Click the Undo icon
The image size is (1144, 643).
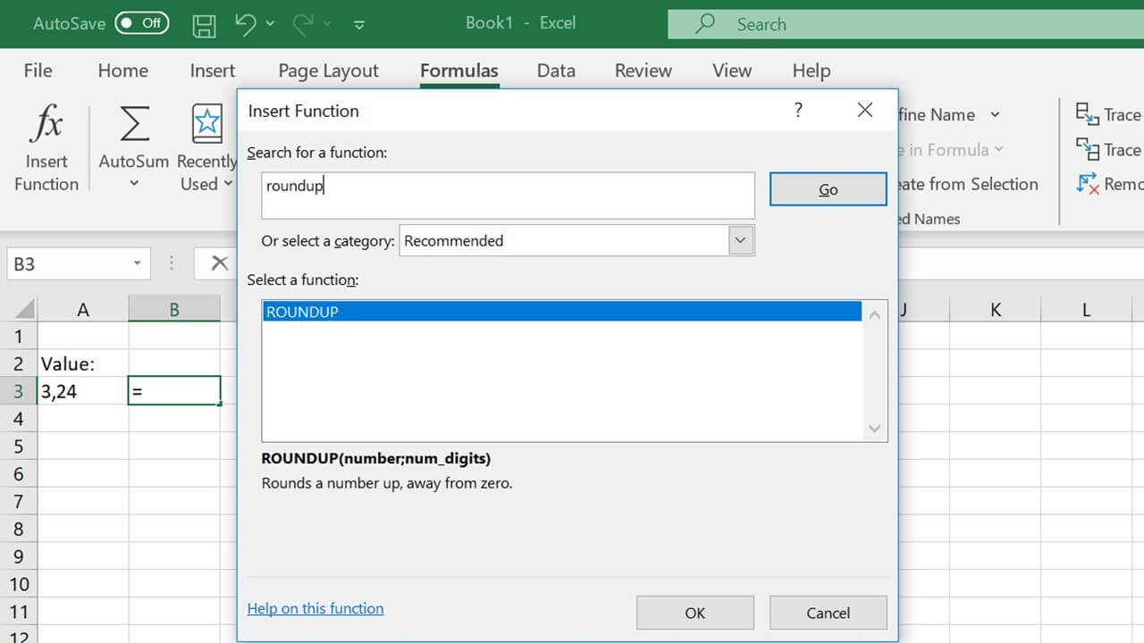click(246, 24)
